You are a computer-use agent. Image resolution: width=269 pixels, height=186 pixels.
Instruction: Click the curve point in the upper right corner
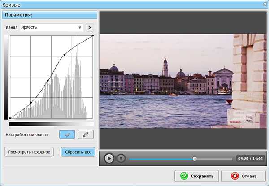tap(93, 35)
